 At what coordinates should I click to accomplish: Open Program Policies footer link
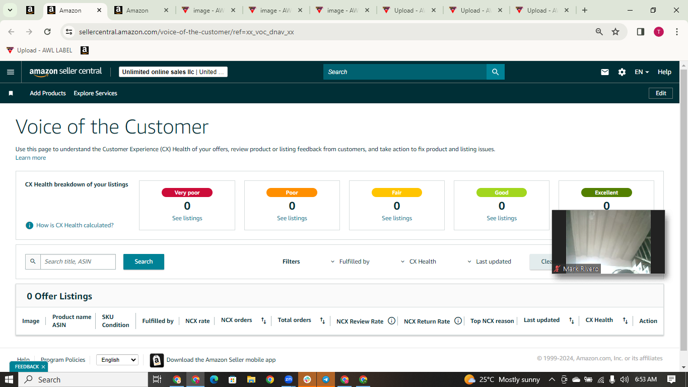pyautogui.click(x=63, y=360)
